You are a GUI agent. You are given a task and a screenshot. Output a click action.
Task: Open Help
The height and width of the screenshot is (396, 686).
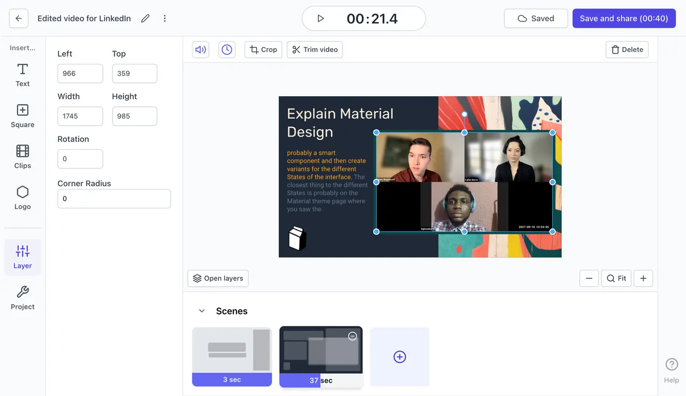coord(672,371)
